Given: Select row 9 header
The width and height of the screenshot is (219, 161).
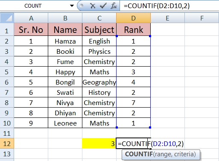Looking at the screenshot, I should [7, 113].
